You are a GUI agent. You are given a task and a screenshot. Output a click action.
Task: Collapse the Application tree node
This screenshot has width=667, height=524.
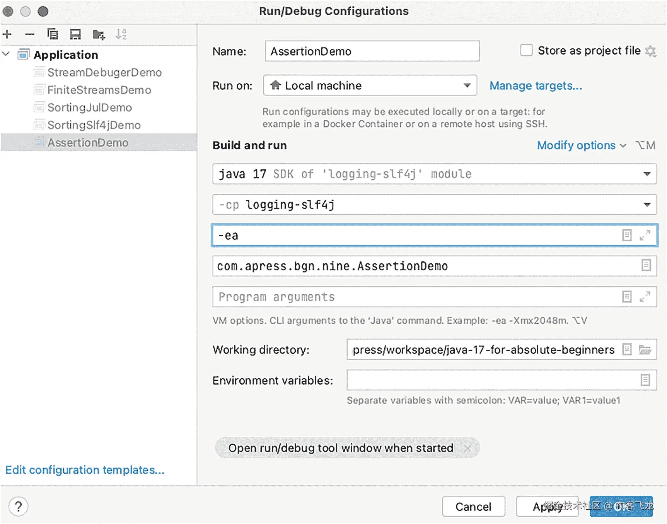tap(6, 54)
